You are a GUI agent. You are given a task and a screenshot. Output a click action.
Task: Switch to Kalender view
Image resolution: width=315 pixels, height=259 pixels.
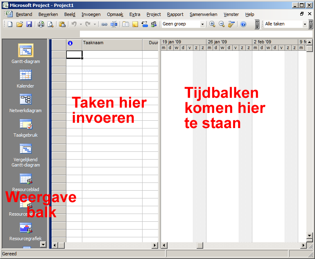point(25,79)
